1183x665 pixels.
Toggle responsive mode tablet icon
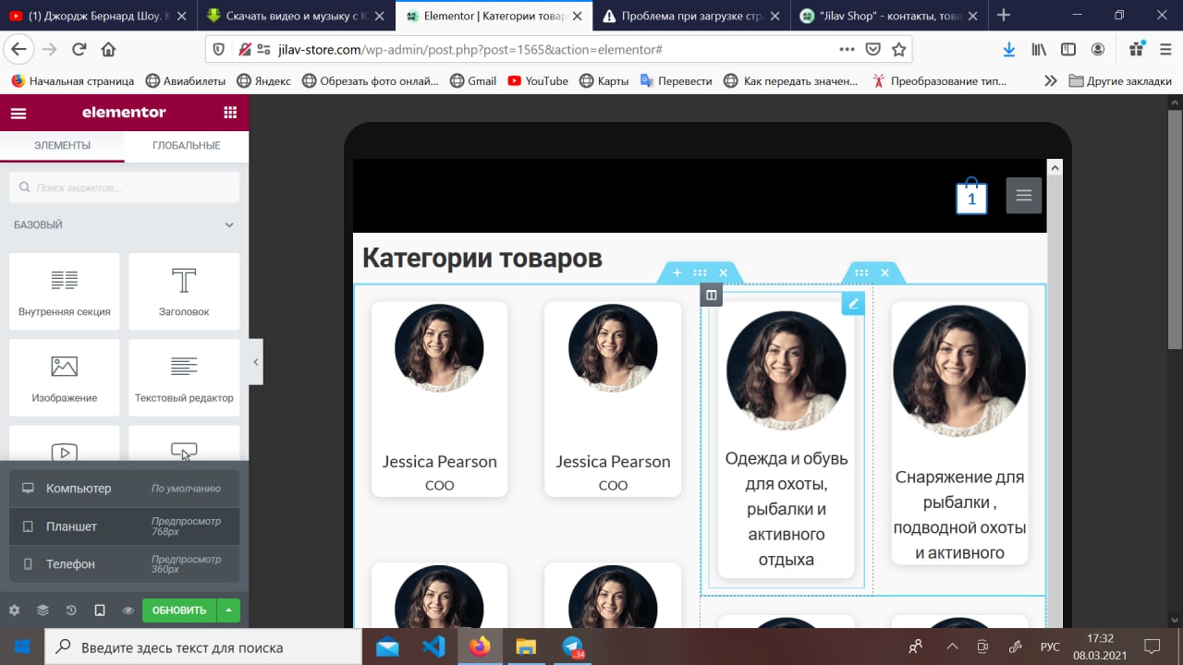point(100,611)
